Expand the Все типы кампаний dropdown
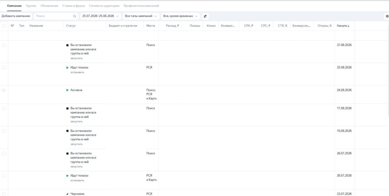 141,16
